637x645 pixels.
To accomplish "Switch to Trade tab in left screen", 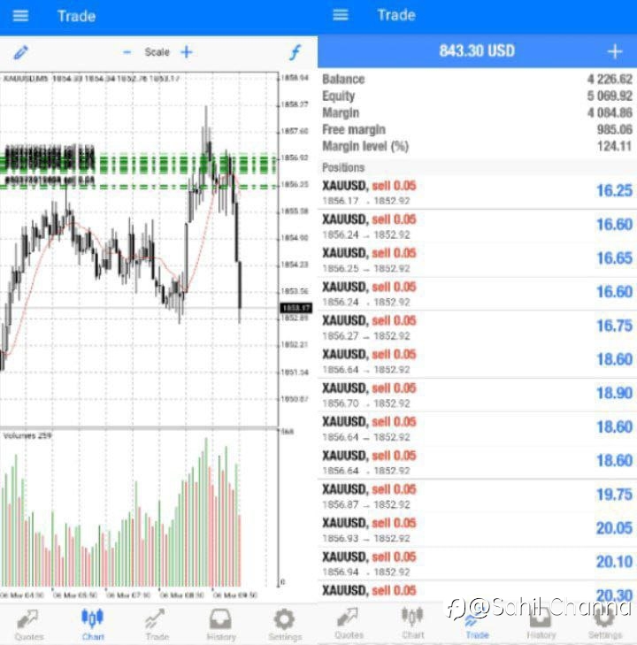I will [x=157, y=625].
